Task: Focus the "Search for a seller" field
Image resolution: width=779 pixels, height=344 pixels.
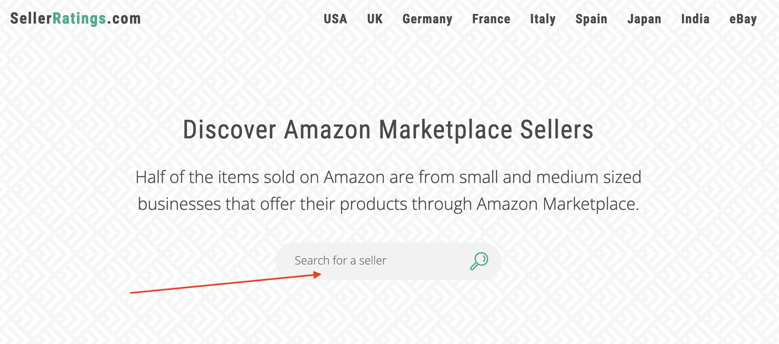Action: click(372, 261)
